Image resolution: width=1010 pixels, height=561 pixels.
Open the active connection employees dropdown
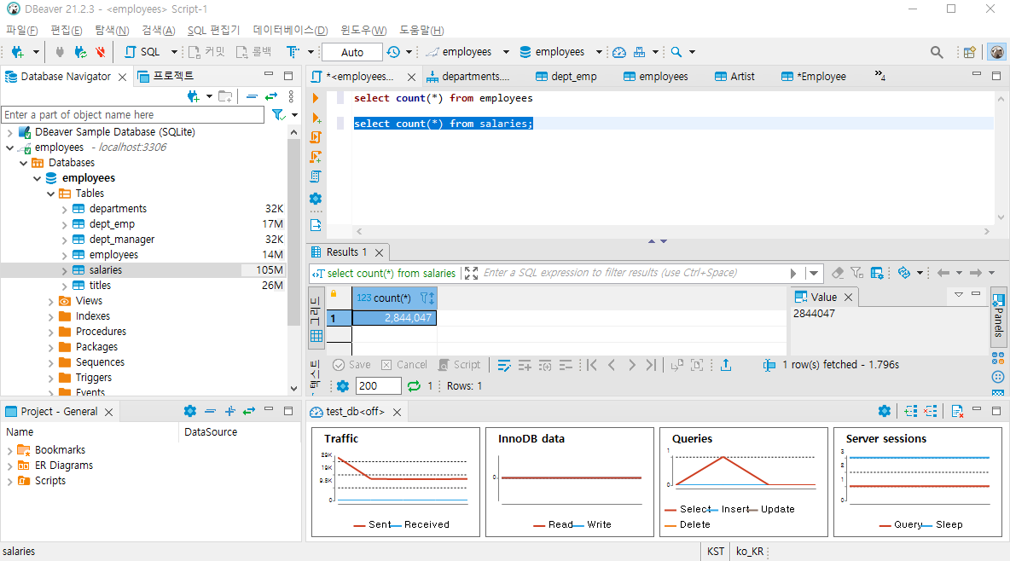pyautogui.click(x=467, y=52)
